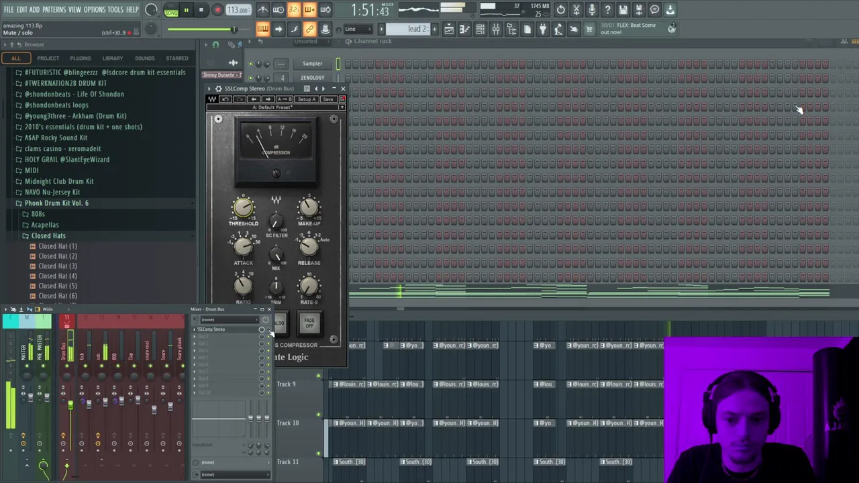Open the piano roll icon
The height and width of the screenshot is (483, 859).
(x=464, y=29)
